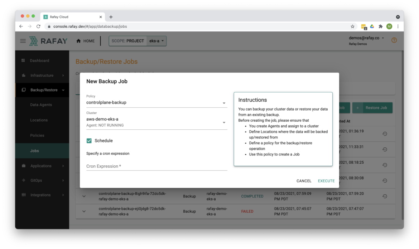Image resolution: width=419 pixels, height=249 pixels.
Task: Click the browser address bar URL
Action: [x=90, y=27]
